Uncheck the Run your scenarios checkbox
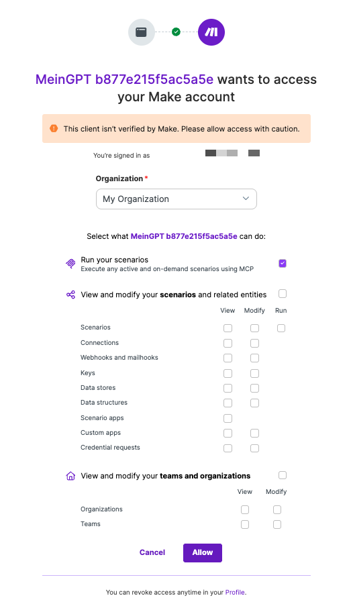The image size is (351, 604). click(283, 264)
